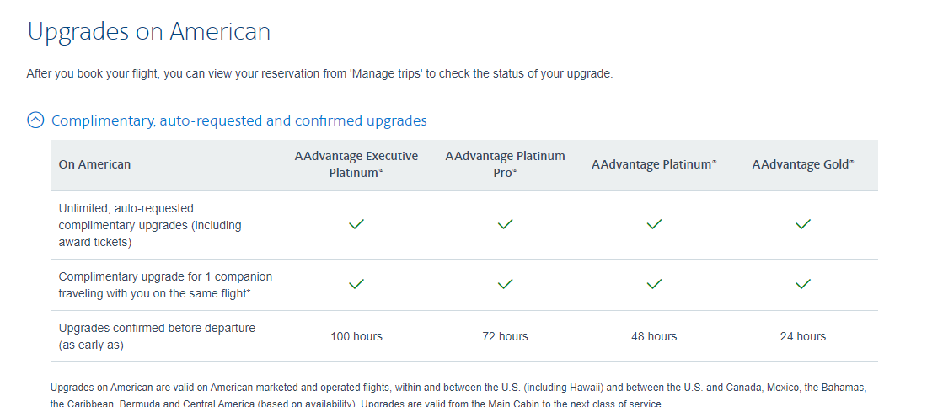Click Executive Platinum unlimited upgrades checkmark
Viewport: 943px width, 407px height.
[x=356, y=224]
